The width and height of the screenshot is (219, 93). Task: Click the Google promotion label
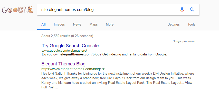point(184,41)
